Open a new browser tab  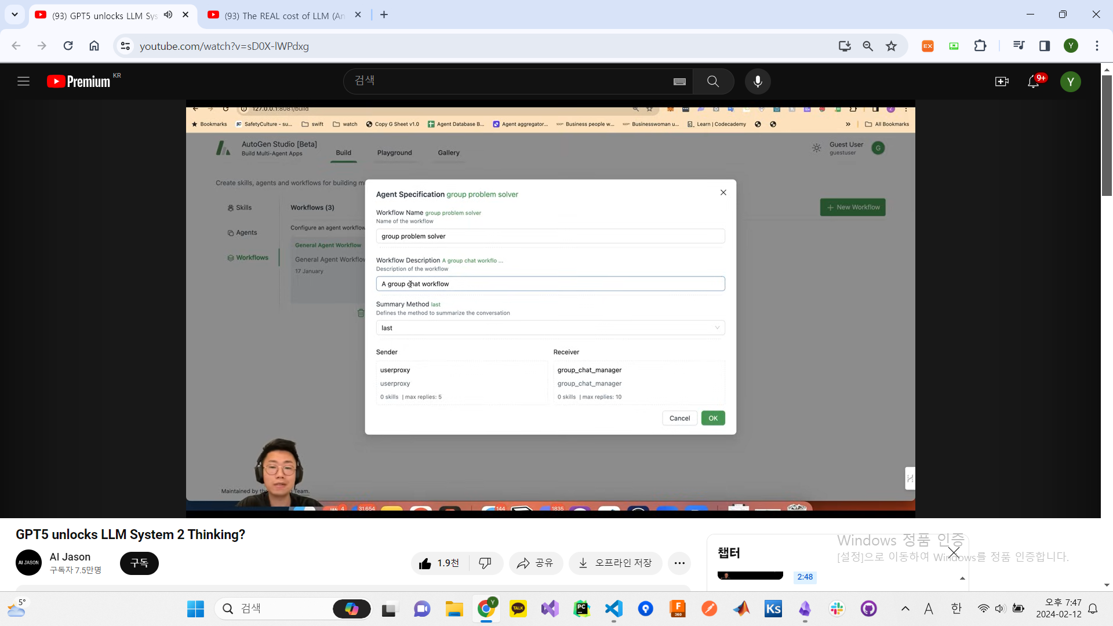pyautogui.click(x=384, y=15)
